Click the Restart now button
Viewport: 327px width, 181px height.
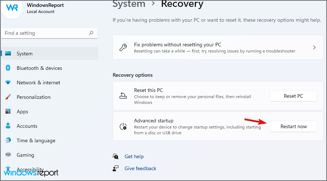pos(294,126)
